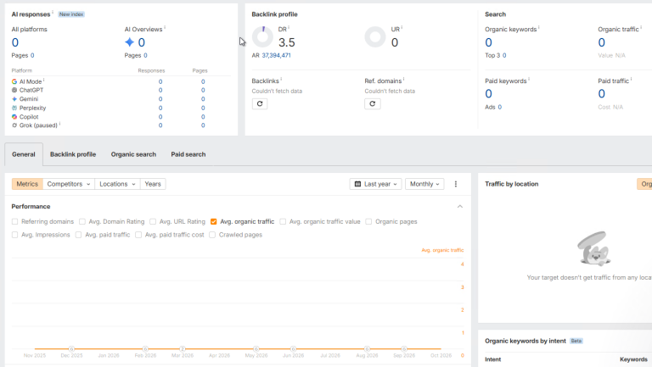Click the Traffic by location heading

pyautogui.click(x=511, y=184)
